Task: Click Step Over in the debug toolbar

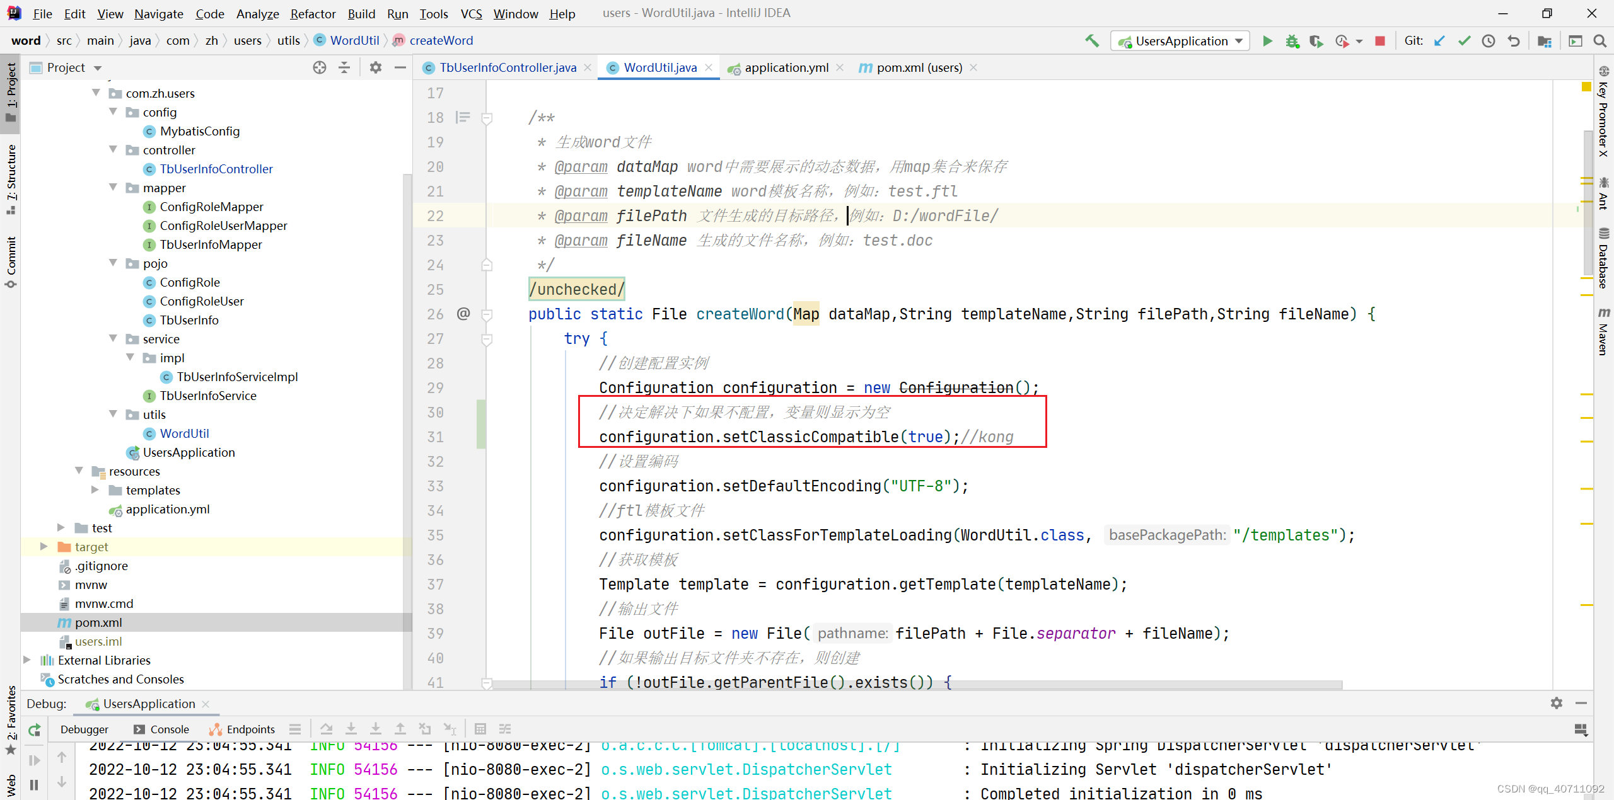Action: click(x=327, y=729)
